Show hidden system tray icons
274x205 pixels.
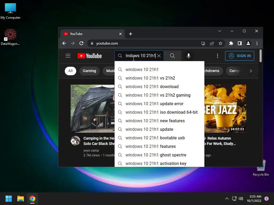227,199
